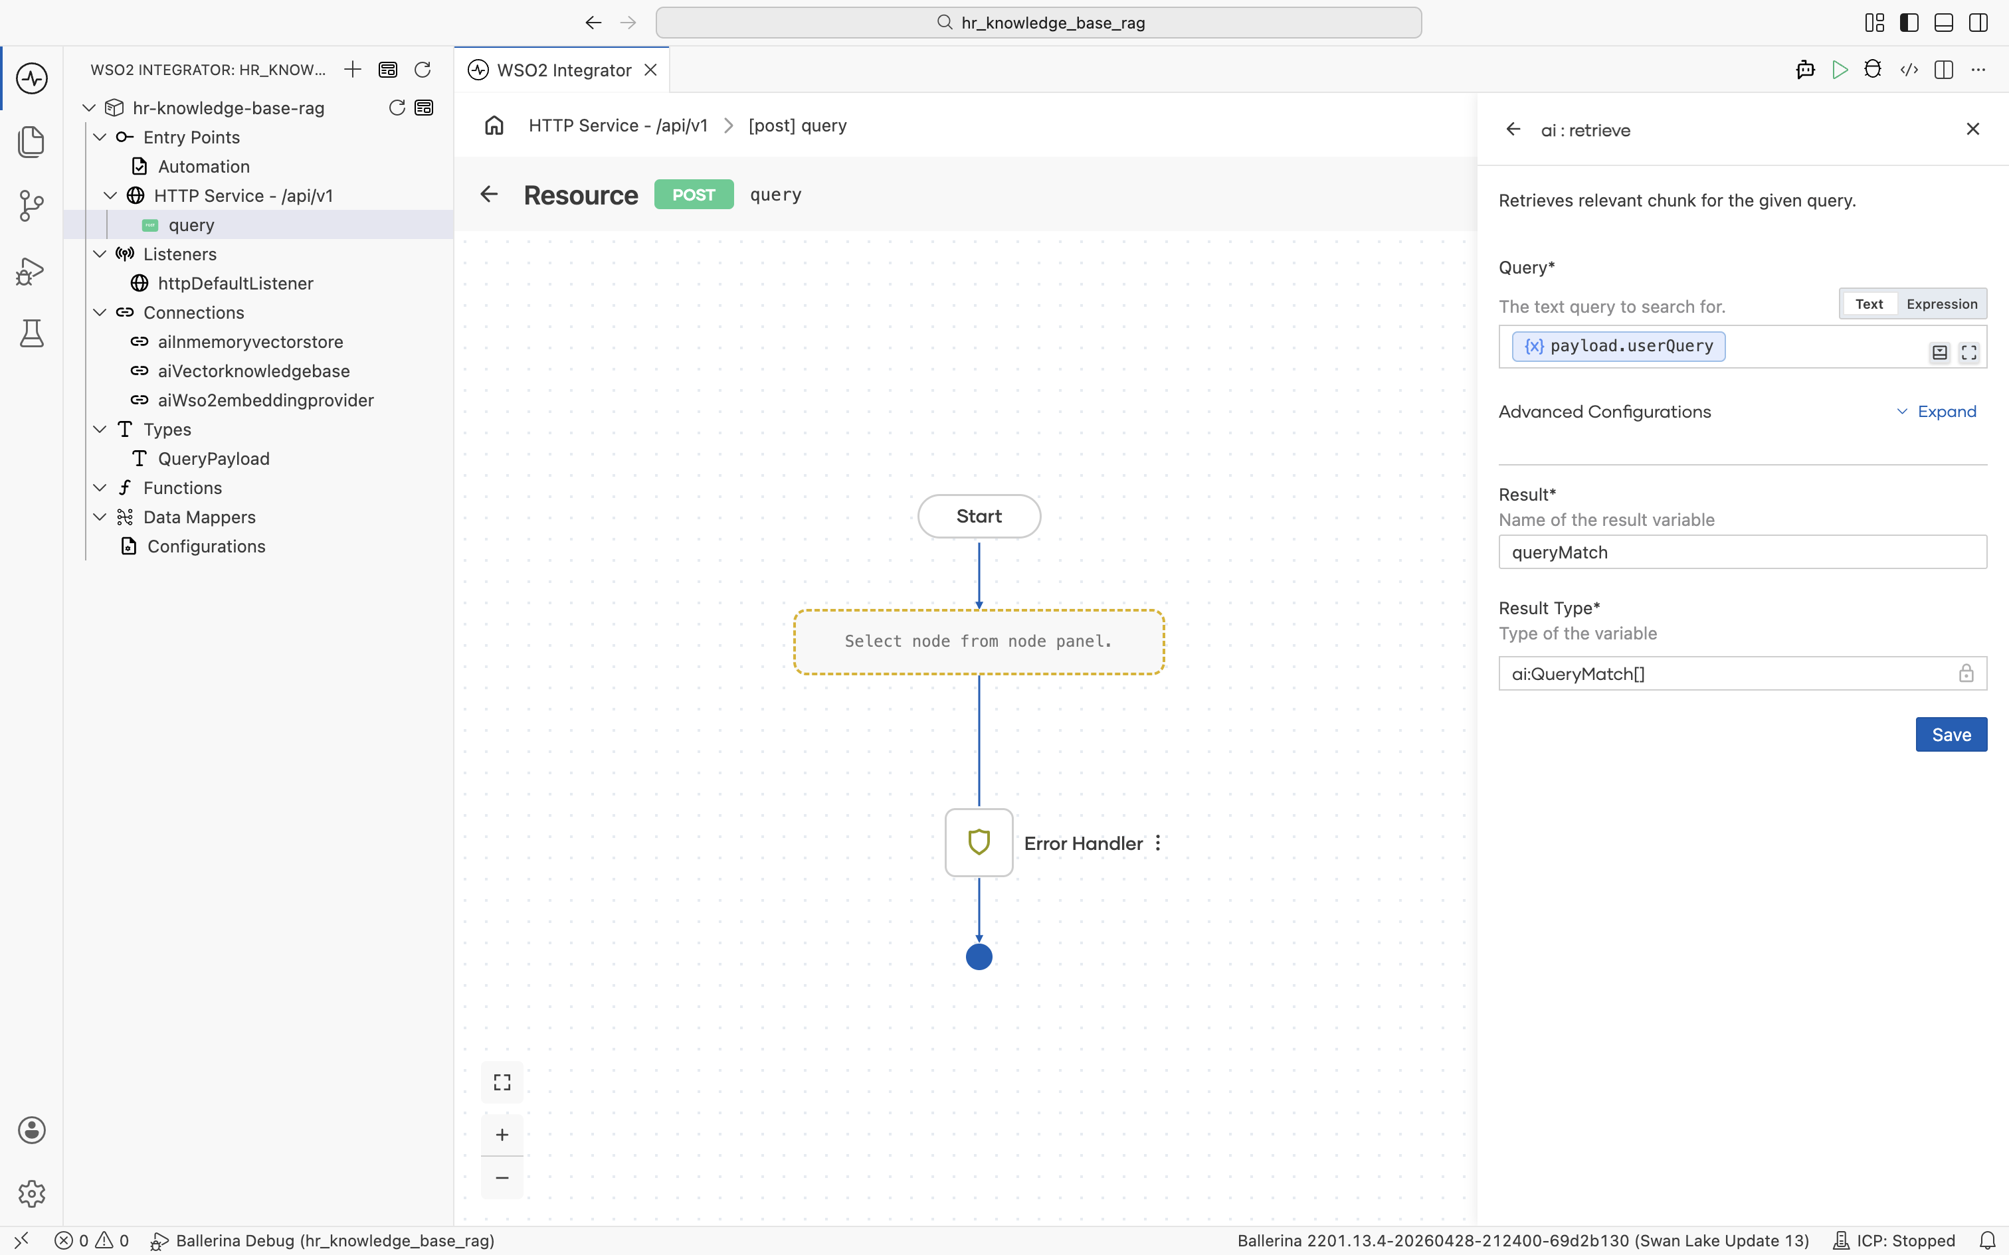Click the payload.userQuery expression chip
This screenshot has width=2009, height=1255.
point(1619,346)
